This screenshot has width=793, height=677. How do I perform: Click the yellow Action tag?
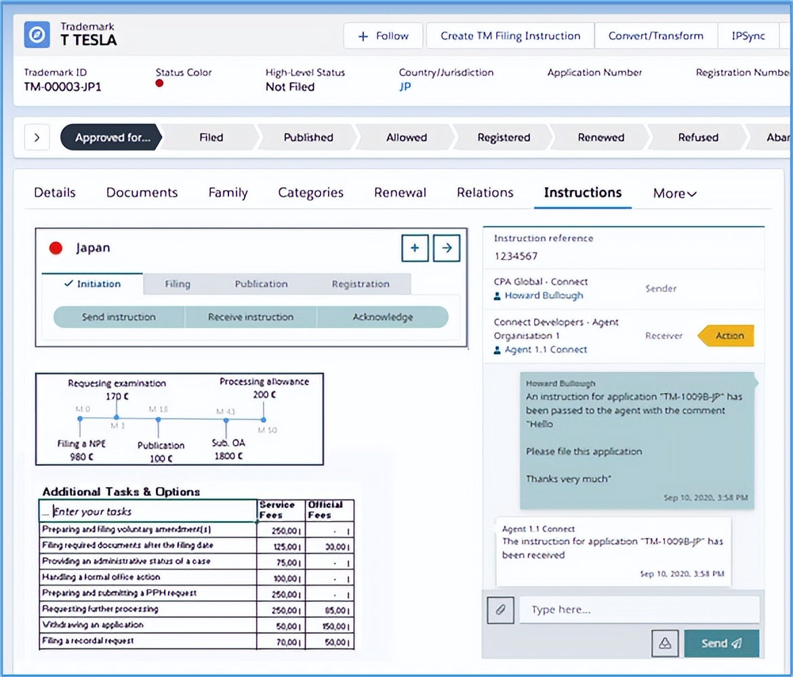coord(726,336)
